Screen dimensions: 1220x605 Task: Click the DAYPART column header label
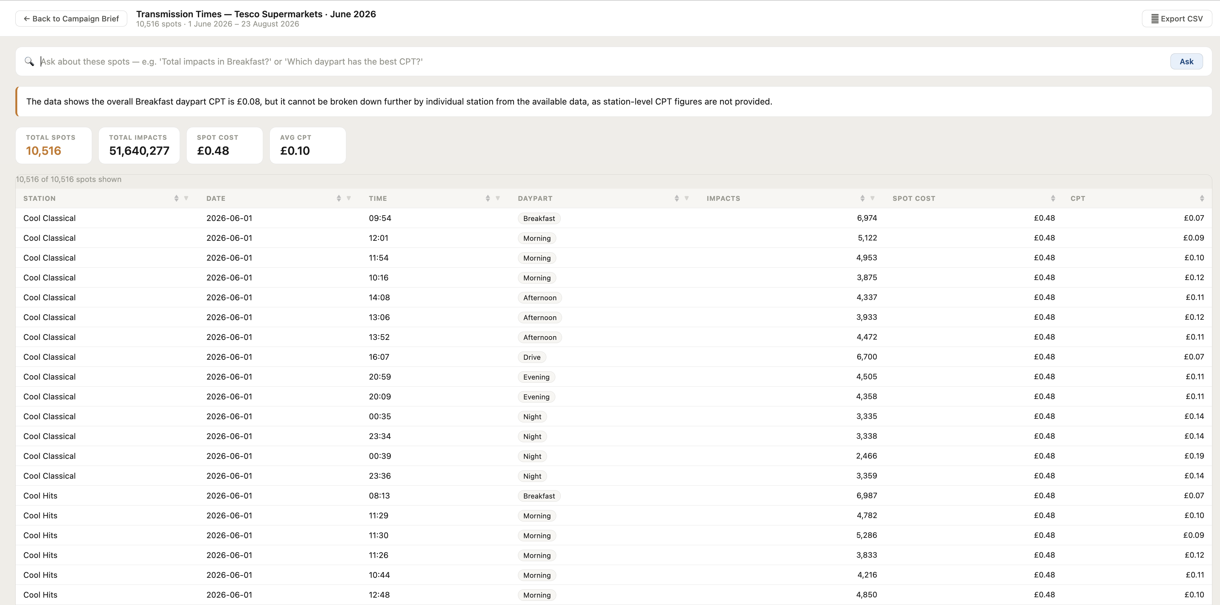pyautogui.click(x=535, y=199)
